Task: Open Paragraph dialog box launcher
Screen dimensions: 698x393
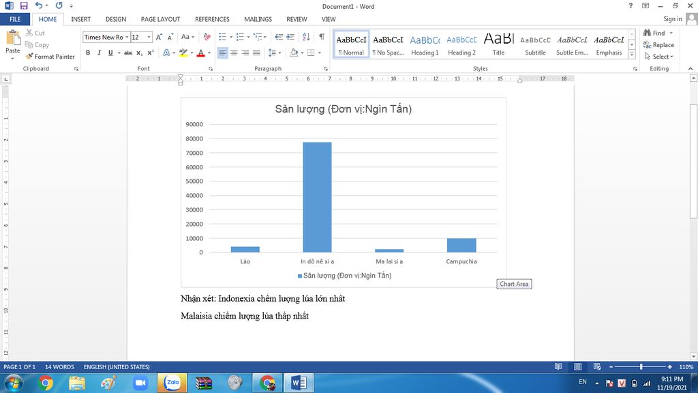Action: click(325, 69)
